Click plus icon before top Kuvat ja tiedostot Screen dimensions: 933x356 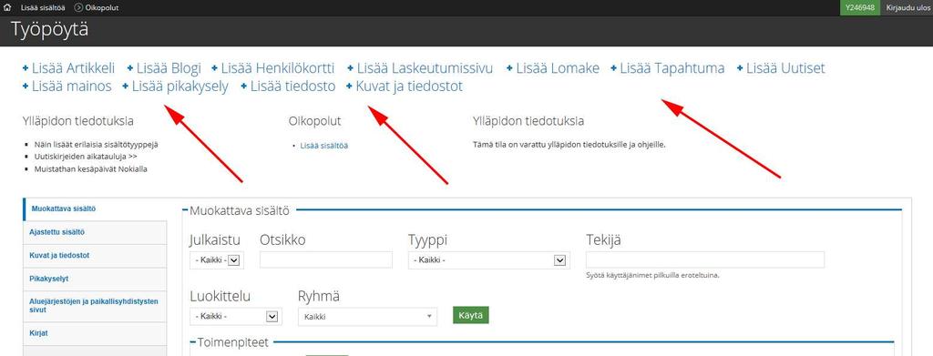(349, 86)
